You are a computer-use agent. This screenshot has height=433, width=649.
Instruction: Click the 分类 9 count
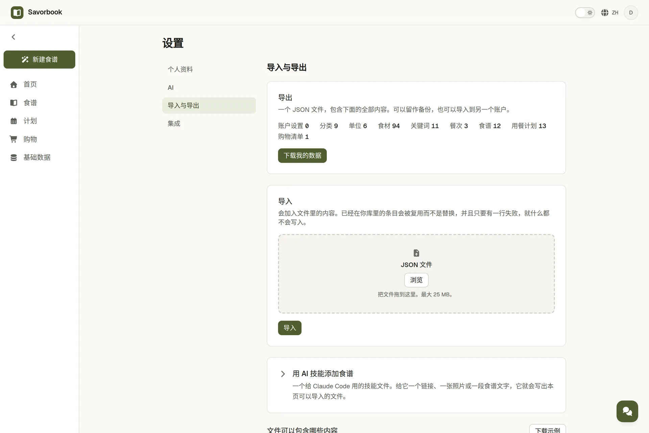click(329, 126)
